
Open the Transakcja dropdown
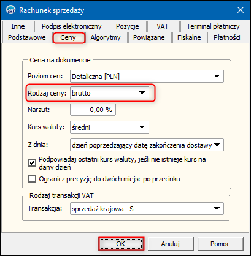(x=147, y=209)
